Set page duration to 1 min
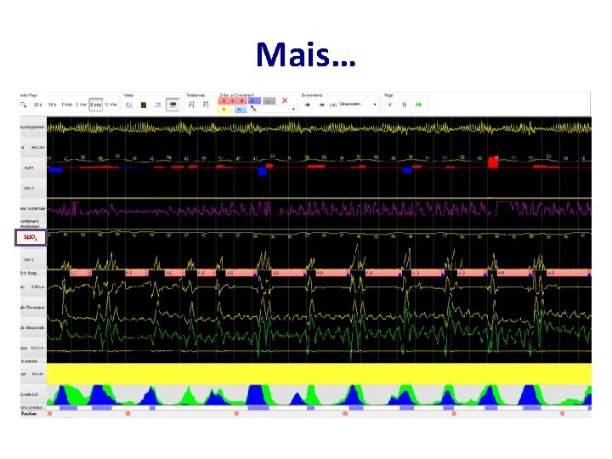612x459 pixels. click(67, 105)
